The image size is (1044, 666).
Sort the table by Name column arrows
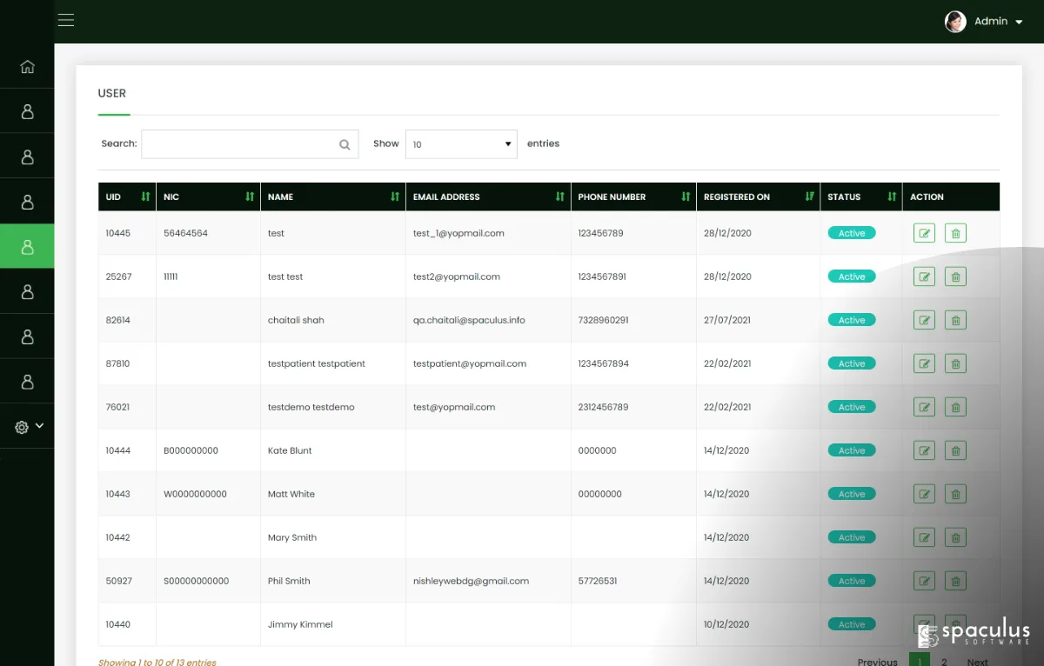pyautogui.click(x=395, y=196)
